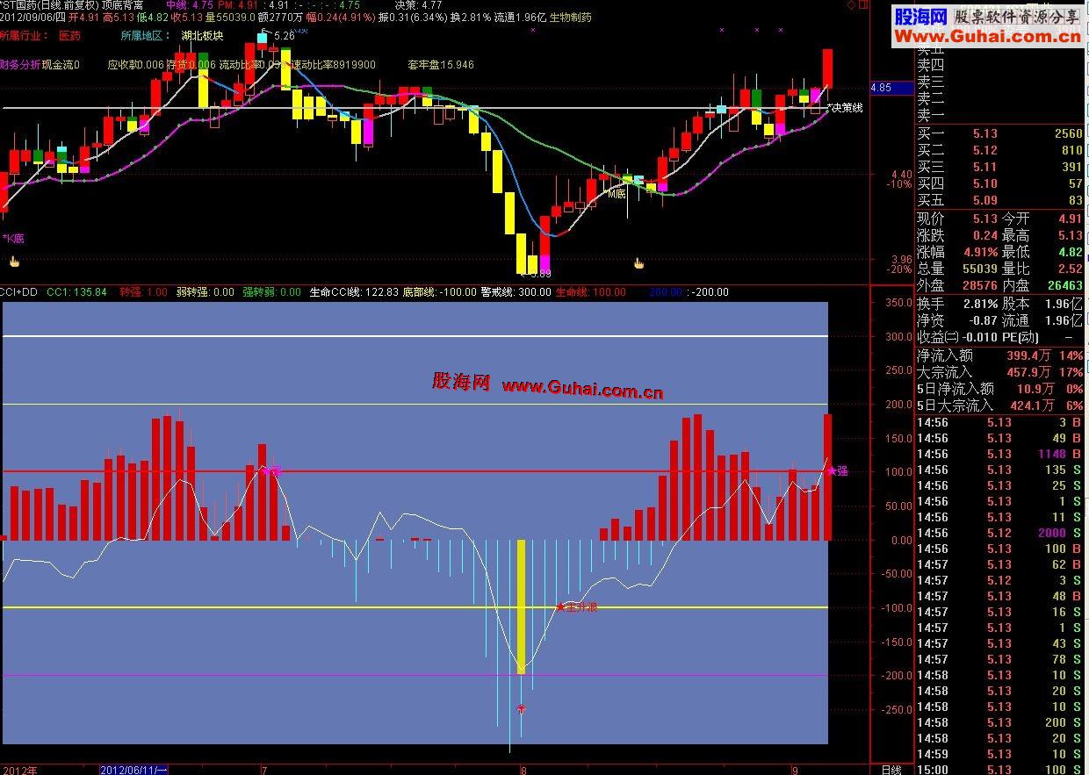Click the 生命CCI线: 122.83 readout

click(x=355, y=292)
